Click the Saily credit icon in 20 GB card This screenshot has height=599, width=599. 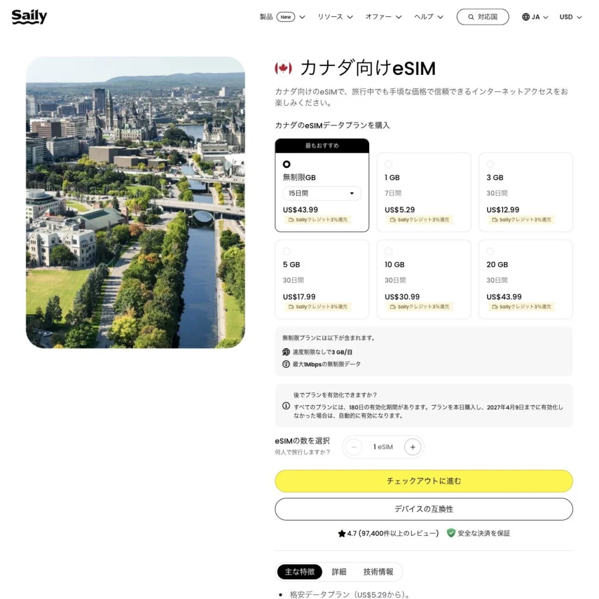495,307
